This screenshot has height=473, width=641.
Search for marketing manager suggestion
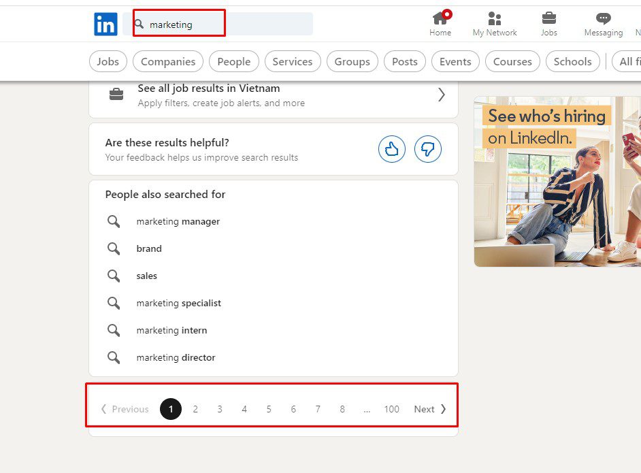coord(178,222)
